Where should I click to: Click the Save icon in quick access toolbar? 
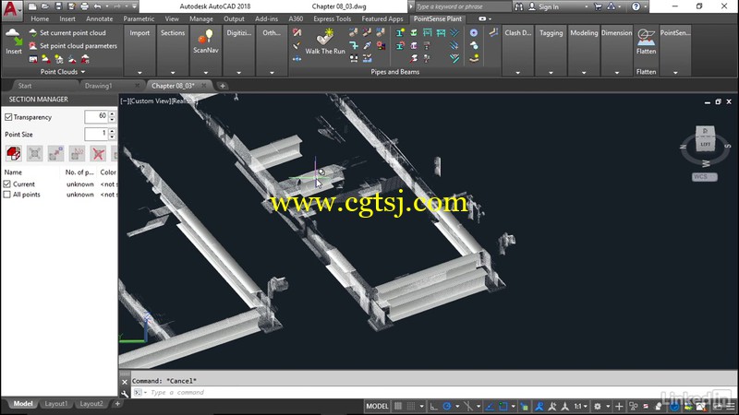(58, 6)
